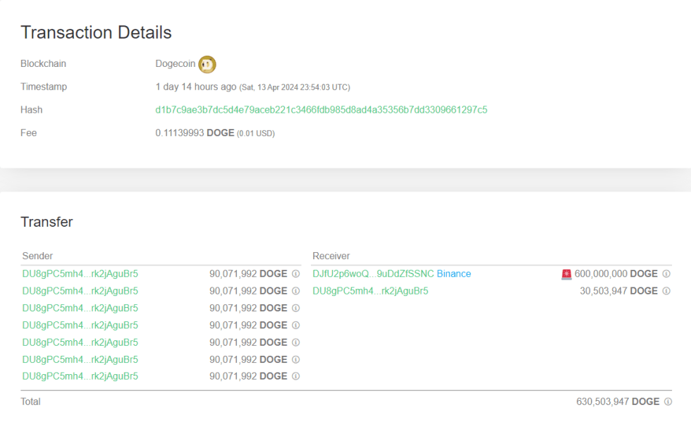Click fifth sender address link
The width and height of the screenshot is (691, 441).
pyautogui.click(x=80, y=342)
